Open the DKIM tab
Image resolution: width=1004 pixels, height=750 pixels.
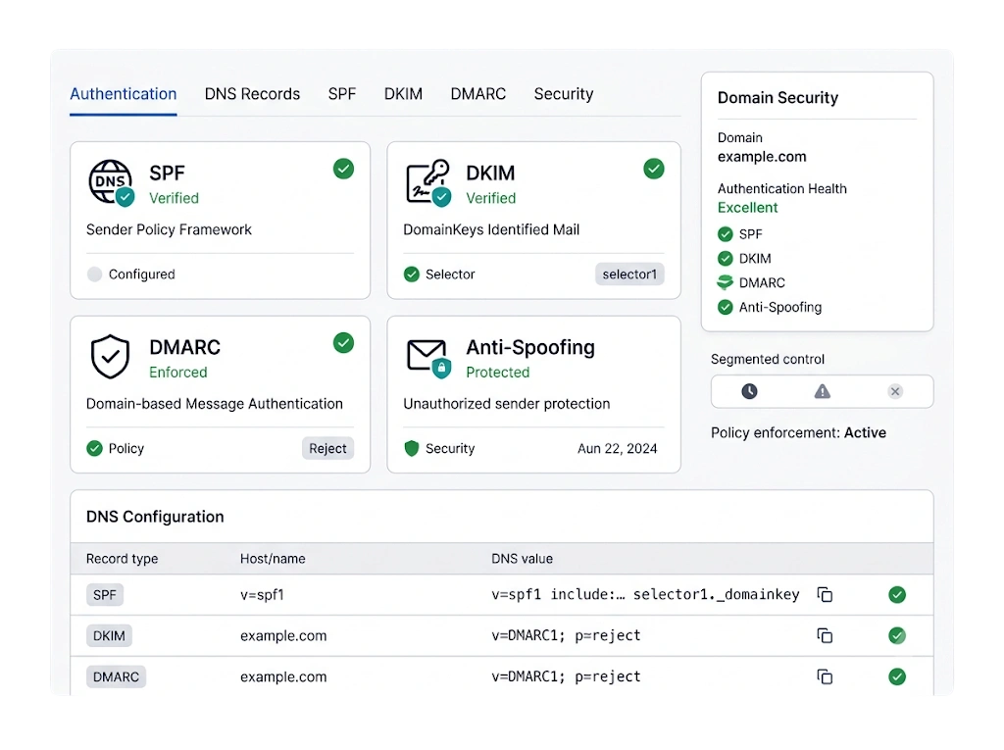coord(403,94)
